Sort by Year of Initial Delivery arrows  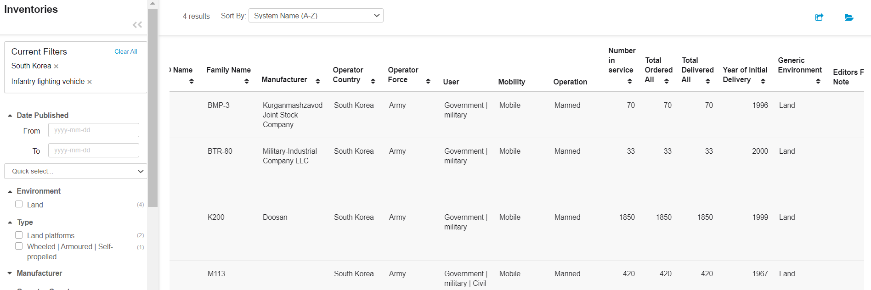click(x=763, y=81)
